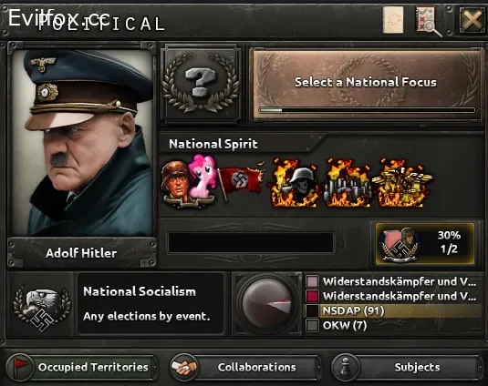Viewport: 488px width, 386px height.
Task: Open the checklist with magnifier icon
Action: [428, 21]
